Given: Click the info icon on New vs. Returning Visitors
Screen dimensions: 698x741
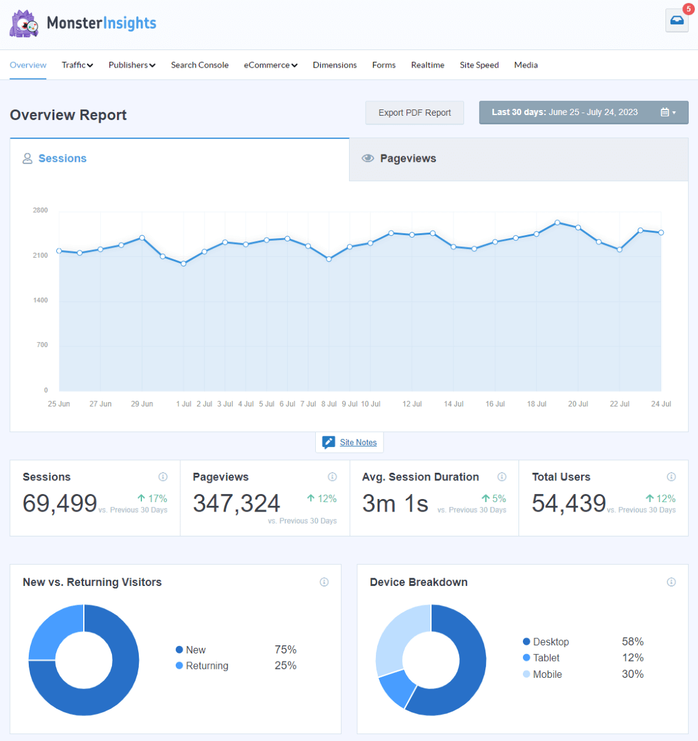Looking at the screenshot, I should pyautogui.click(x=325, y=582).
